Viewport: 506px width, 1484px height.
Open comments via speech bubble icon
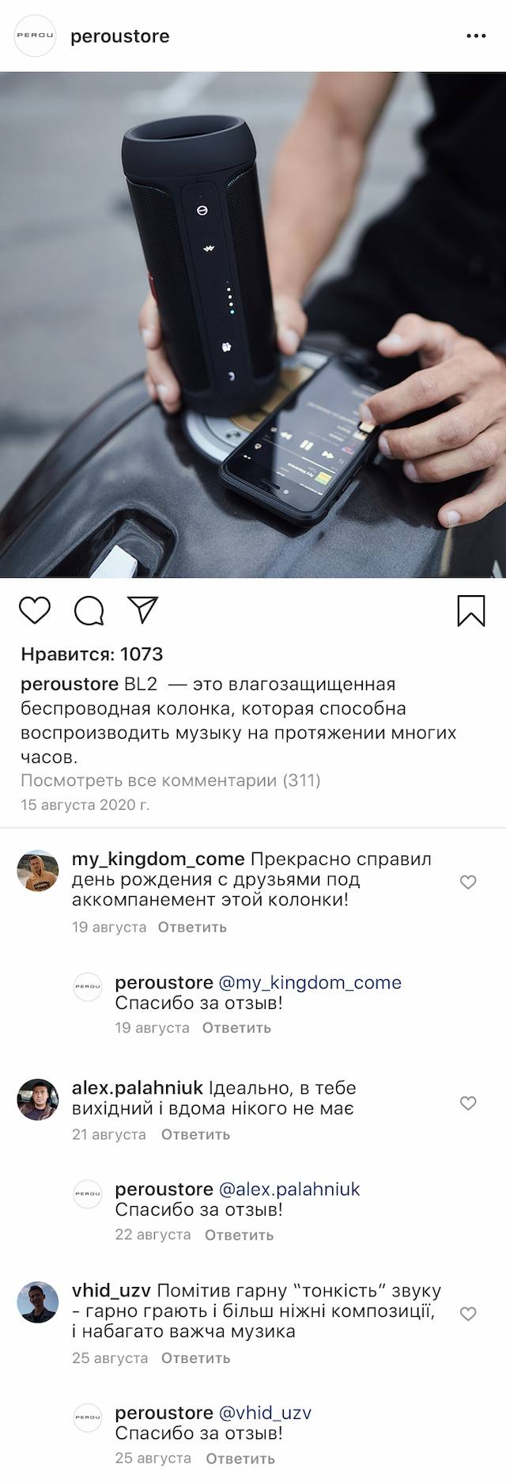[89, 610]
